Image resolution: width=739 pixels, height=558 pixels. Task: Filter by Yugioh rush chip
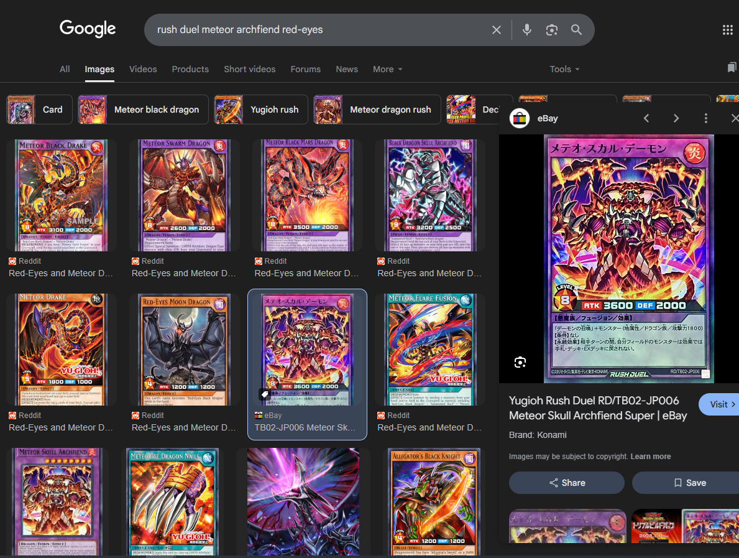tap(261, 109)
